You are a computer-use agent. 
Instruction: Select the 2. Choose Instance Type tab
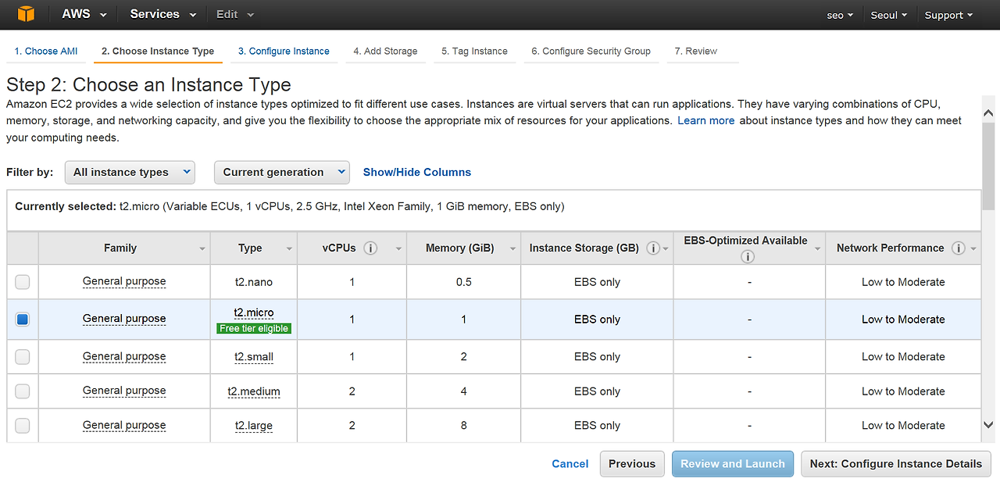coord(158,52)
